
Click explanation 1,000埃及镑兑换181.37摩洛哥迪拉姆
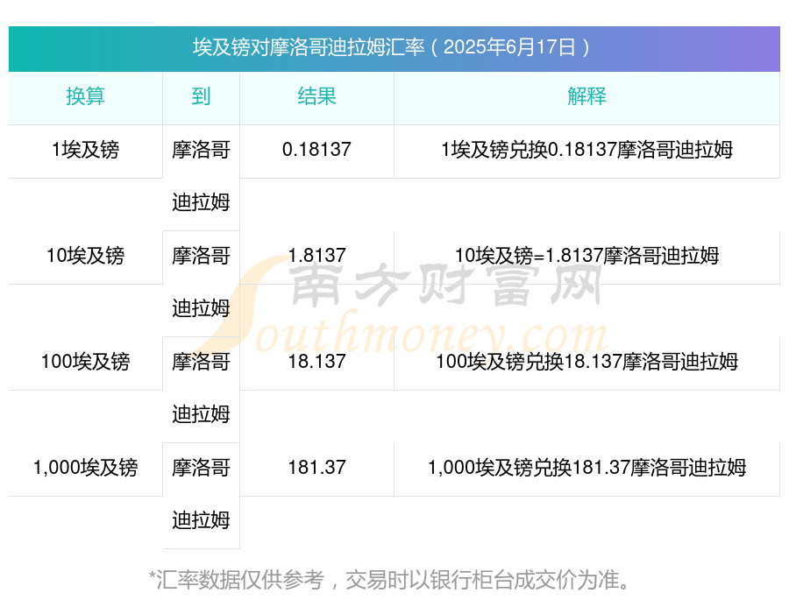[586, 468]
